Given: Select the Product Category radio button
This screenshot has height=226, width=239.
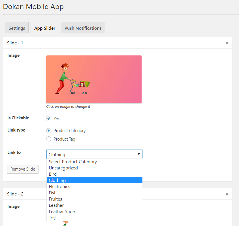Looking at the screenshot, I should coord(49,131).
